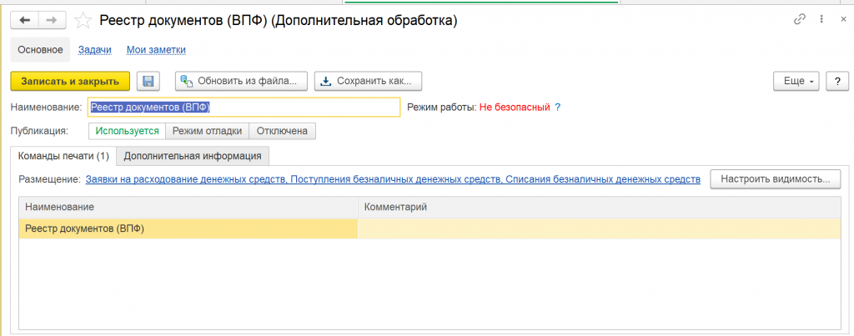Switch to Дополнительная информация tab
854x336 pixels.
(193, 156)
